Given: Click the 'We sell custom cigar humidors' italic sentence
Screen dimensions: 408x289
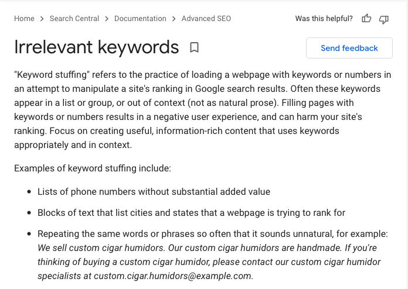Looking at the screenshot, I should 101,247.
